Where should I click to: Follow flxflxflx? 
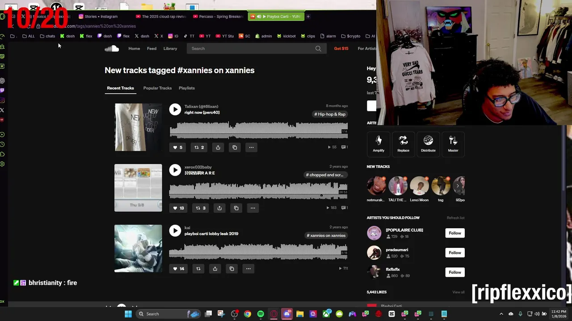tap(455, 272)
